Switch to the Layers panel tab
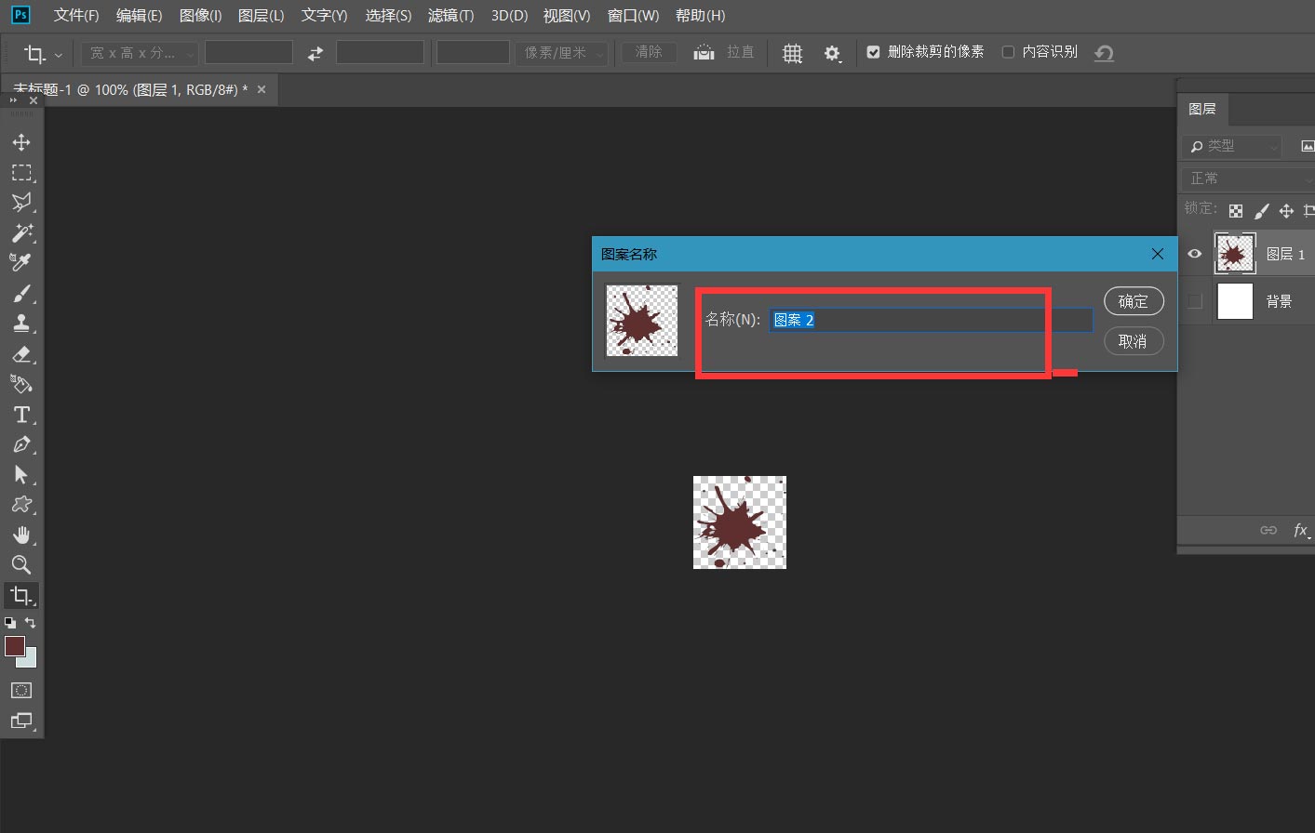 tap(1202, 109)
